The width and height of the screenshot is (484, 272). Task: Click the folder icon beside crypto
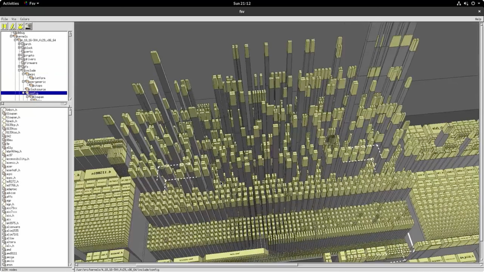[23, 55]
